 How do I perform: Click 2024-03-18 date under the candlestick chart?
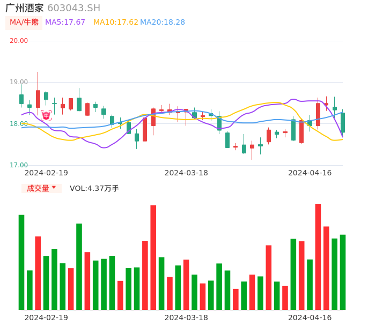(186, 173)
